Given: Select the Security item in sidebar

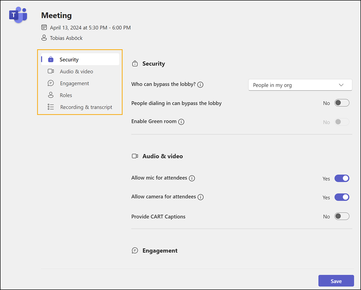Looking at the screenshot, I should point(69,59).
